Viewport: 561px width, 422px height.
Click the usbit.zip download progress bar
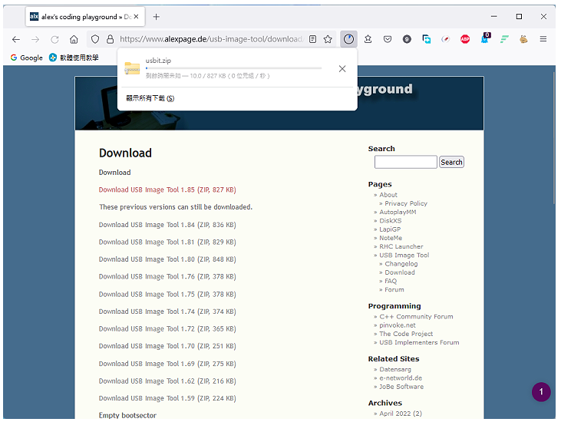click(x=233, y=68)
